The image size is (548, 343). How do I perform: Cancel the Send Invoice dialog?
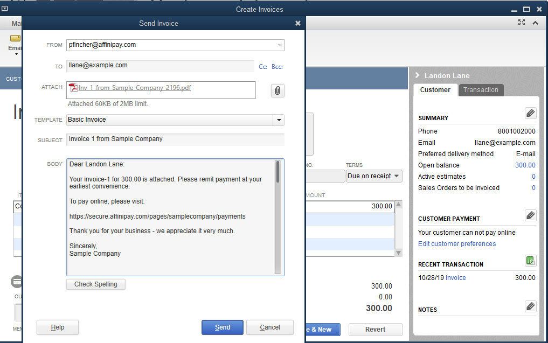269,327
